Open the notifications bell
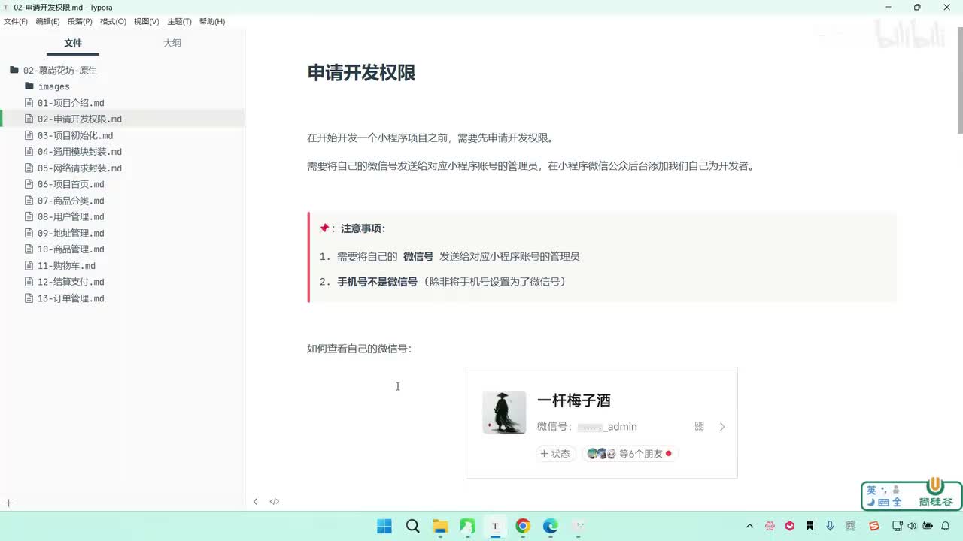 tap(946, 526)
